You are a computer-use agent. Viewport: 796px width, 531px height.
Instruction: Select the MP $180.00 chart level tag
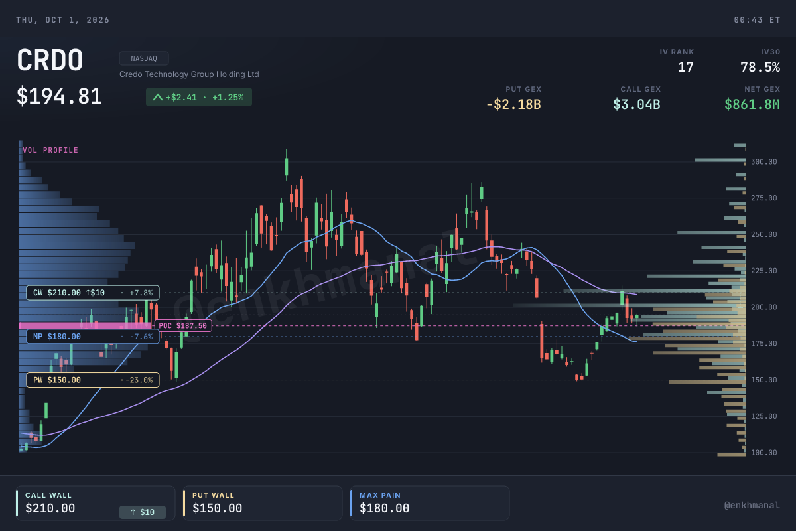(x=93, y=337)
